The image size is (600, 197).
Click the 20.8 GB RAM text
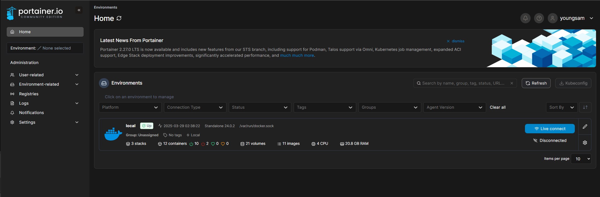(x=357, y=144)
